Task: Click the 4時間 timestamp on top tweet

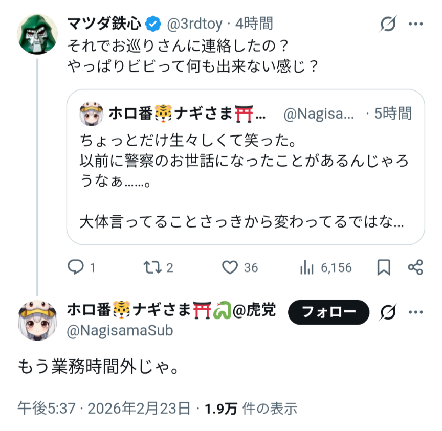Action: coord(254,24)
